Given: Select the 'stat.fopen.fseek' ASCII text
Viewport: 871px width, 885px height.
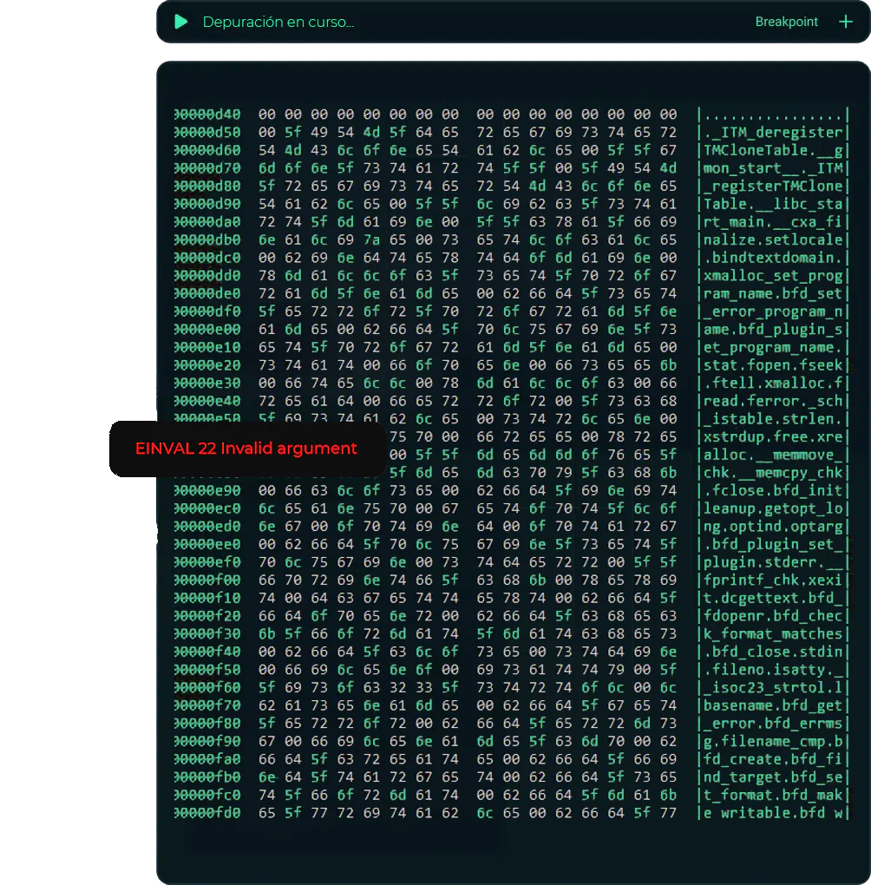Looking at the screenshot, I should point(775,364).
